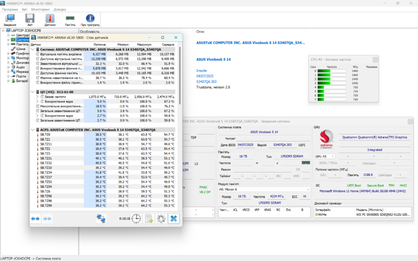418x261 pixels.
Task: Click the Microsoft Windows 11 Home OS text
Action: (362, 191)
